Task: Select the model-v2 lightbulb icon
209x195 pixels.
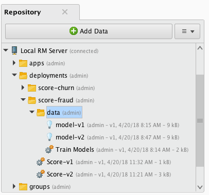Action: [49, 137]
